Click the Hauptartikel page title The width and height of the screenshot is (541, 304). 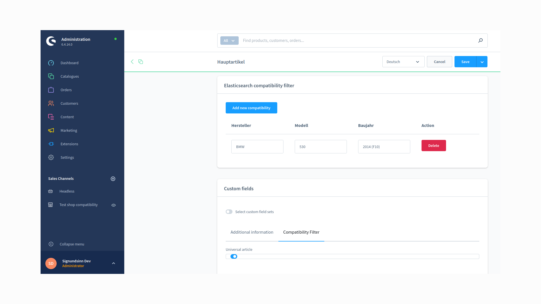[231, 62]
